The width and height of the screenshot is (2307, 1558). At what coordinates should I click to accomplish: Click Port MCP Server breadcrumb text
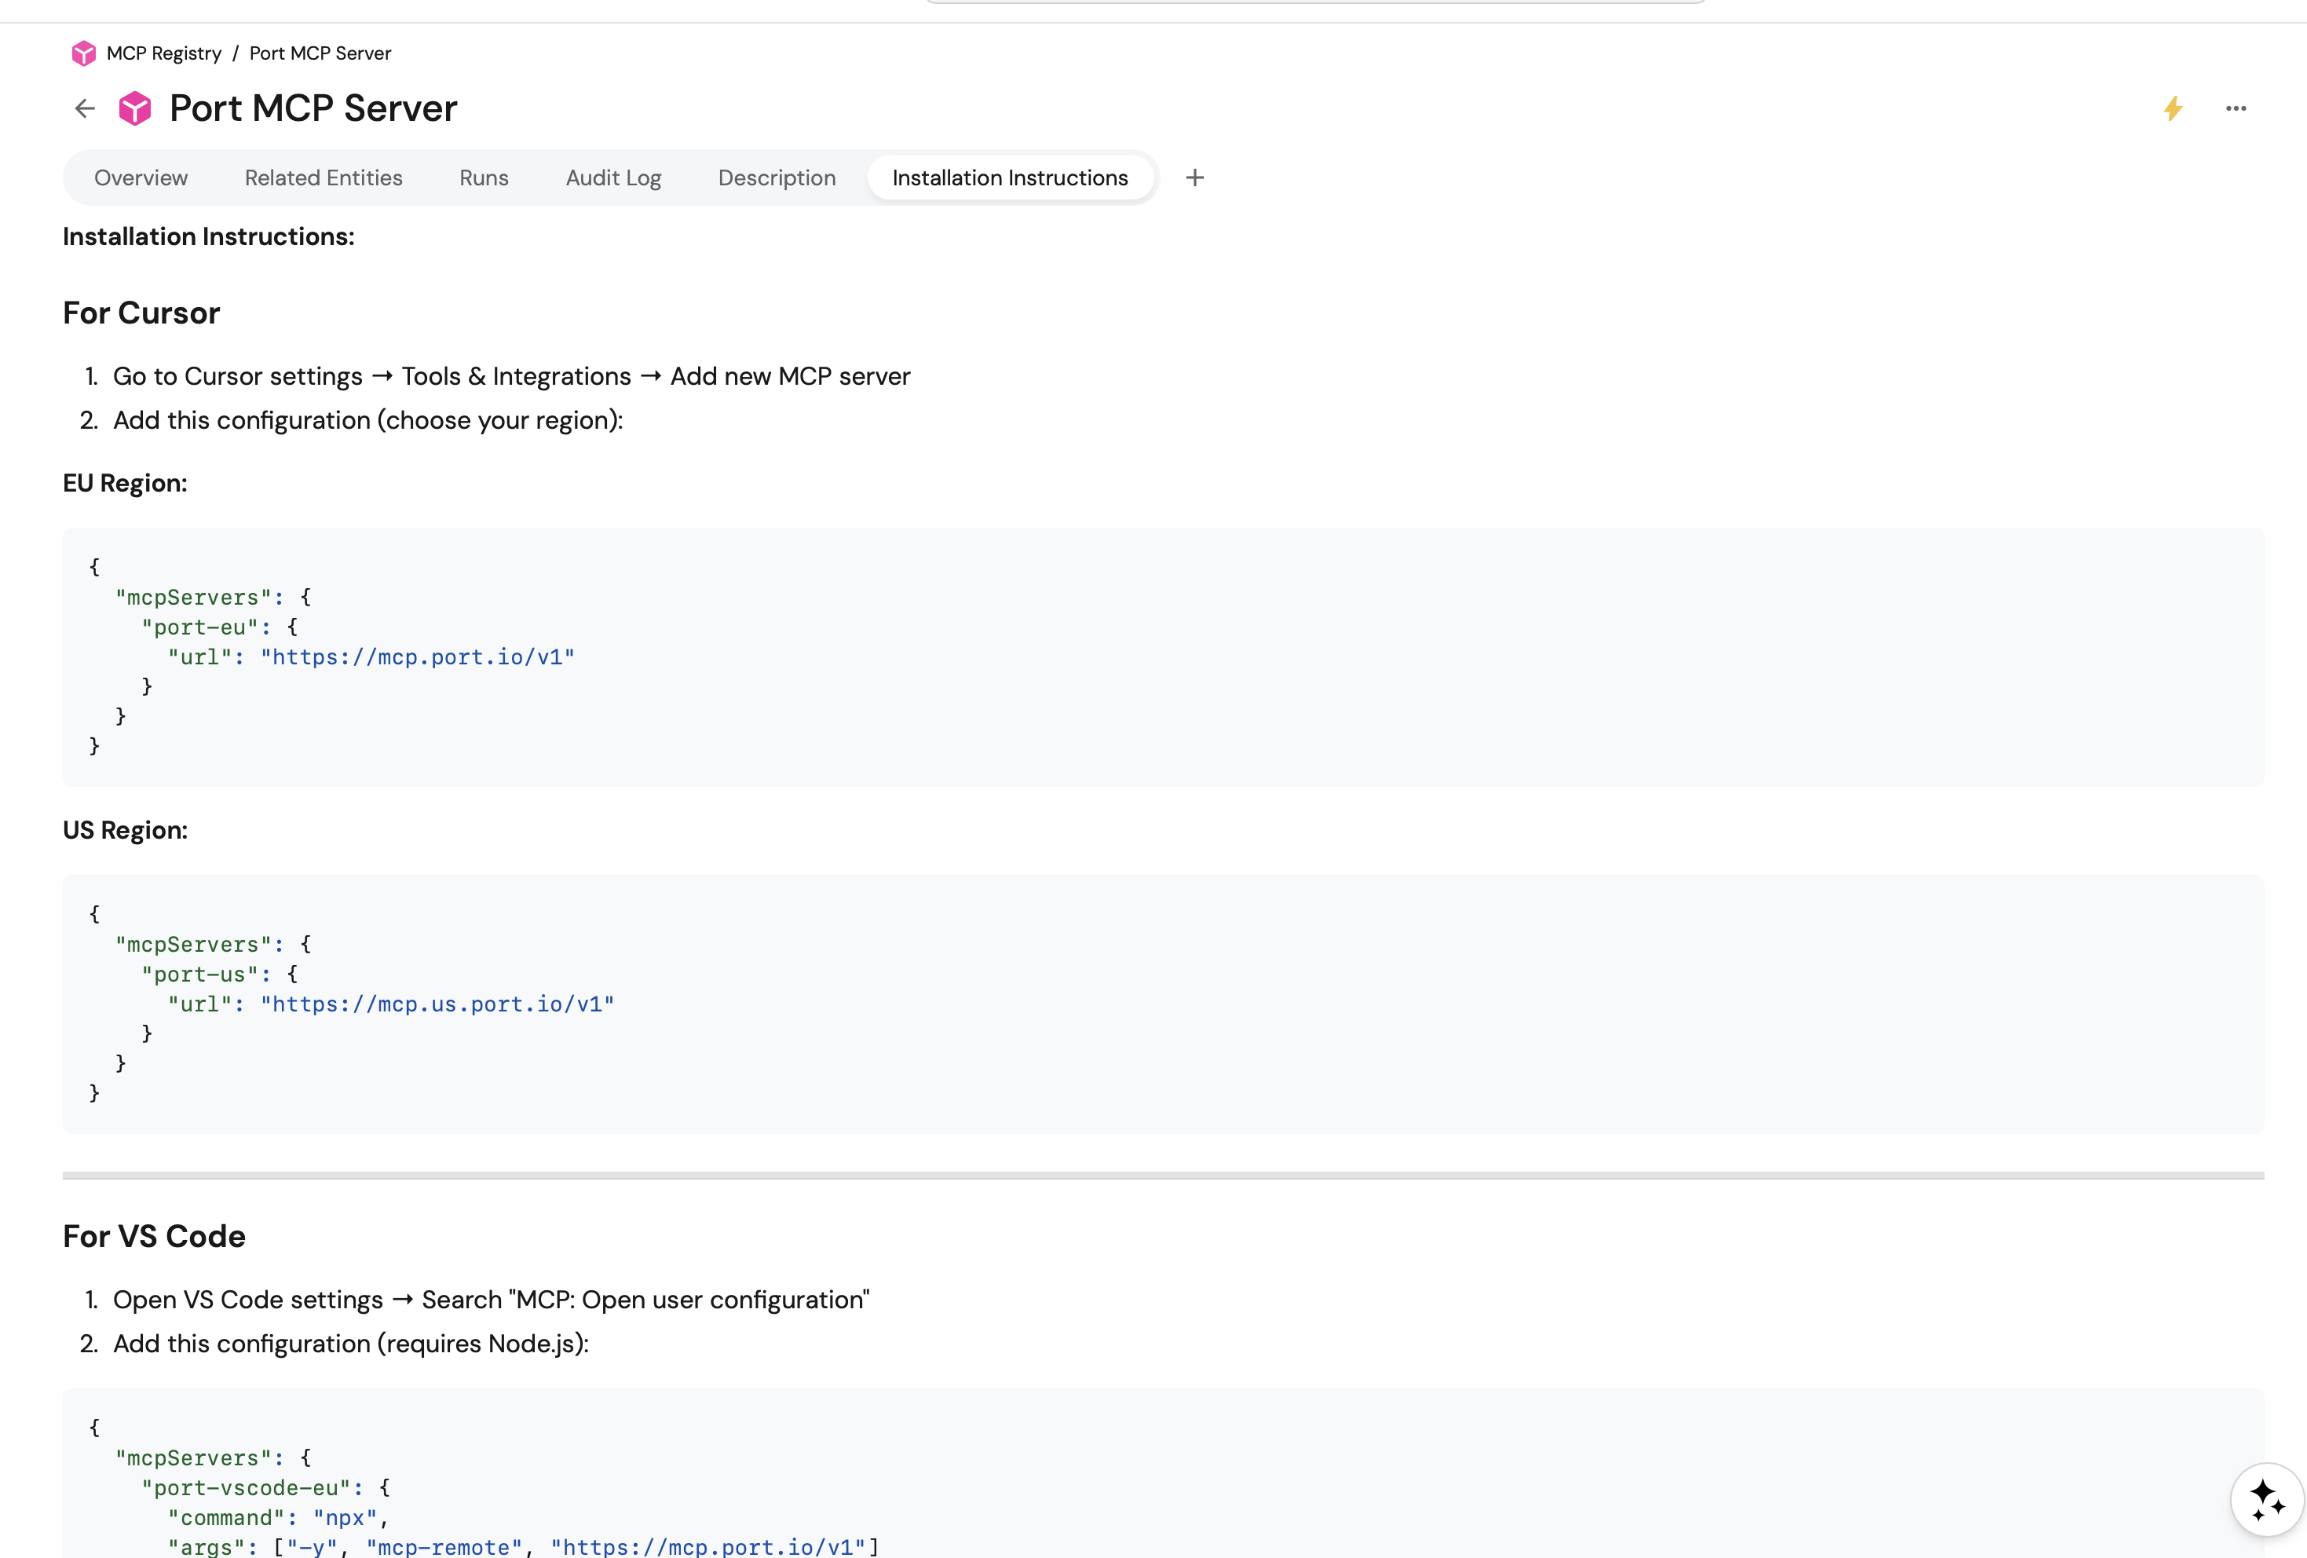click(320, 53)
